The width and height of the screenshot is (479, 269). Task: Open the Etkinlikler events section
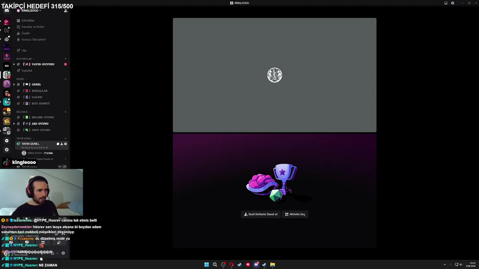pyautogui.click(x=28, y=21)
